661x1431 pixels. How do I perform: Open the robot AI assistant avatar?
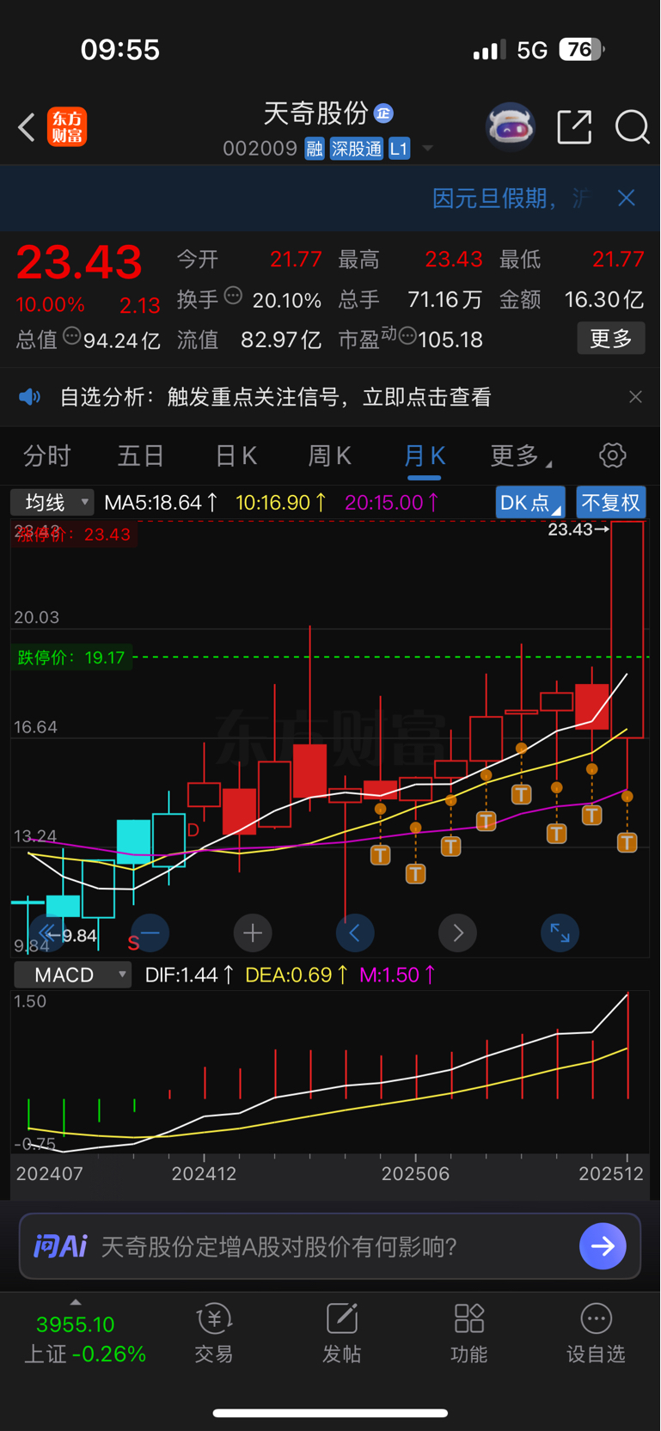coord(511,127)
